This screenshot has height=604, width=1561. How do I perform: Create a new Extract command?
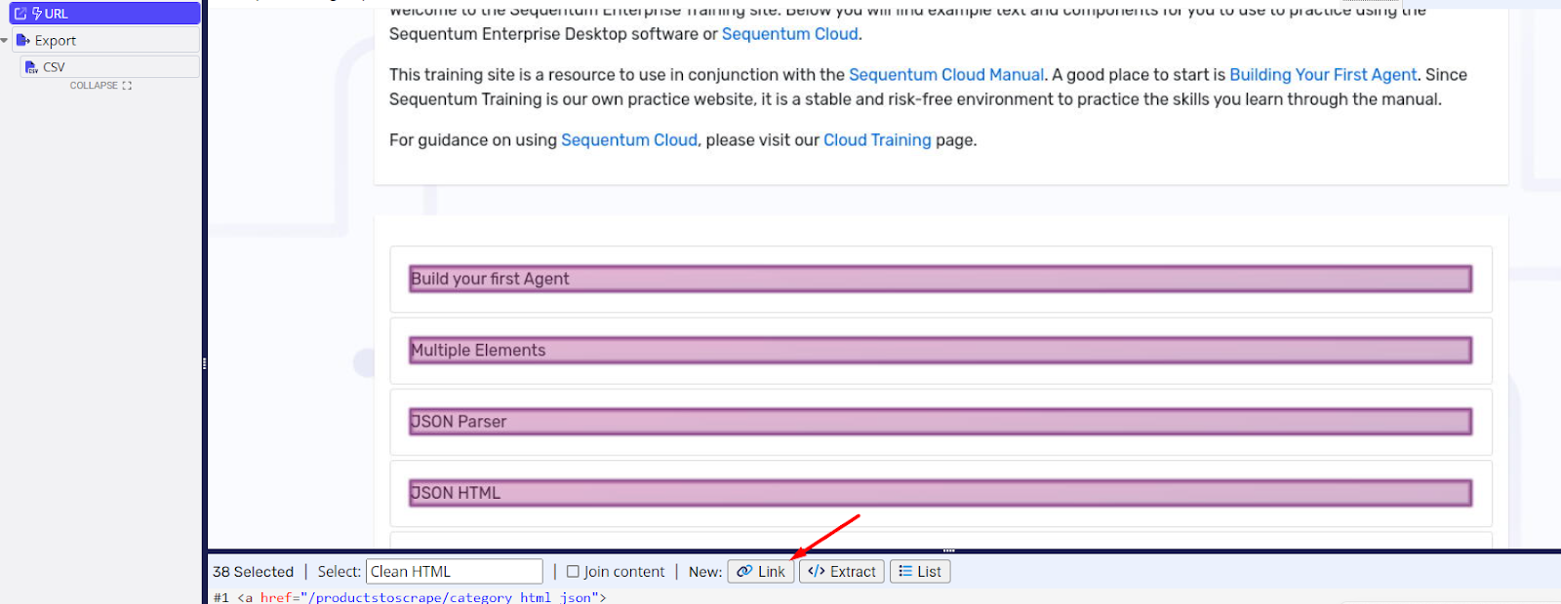(x=842, y=572)
